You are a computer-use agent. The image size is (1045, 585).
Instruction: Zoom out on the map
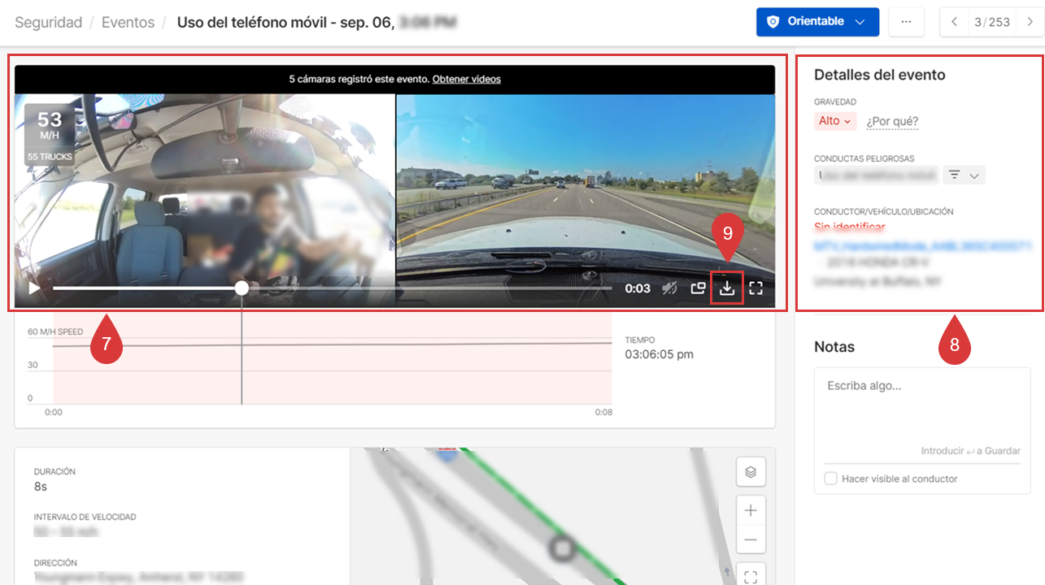[751, 539]
